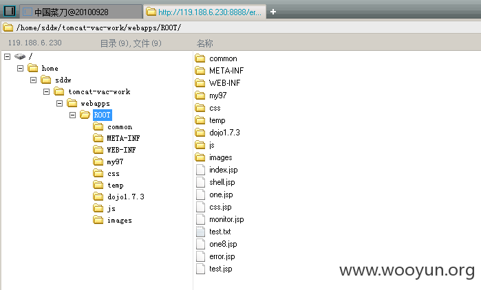This screenshot has width=481, height=290.
Task: Click the shell.jsp file icon
Action: [x=200, y=182]
